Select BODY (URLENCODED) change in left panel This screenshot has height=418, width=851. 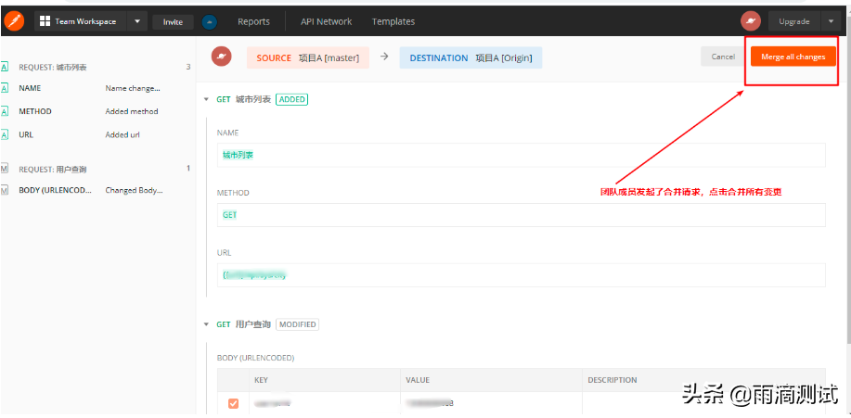click(x=56, y=190)
